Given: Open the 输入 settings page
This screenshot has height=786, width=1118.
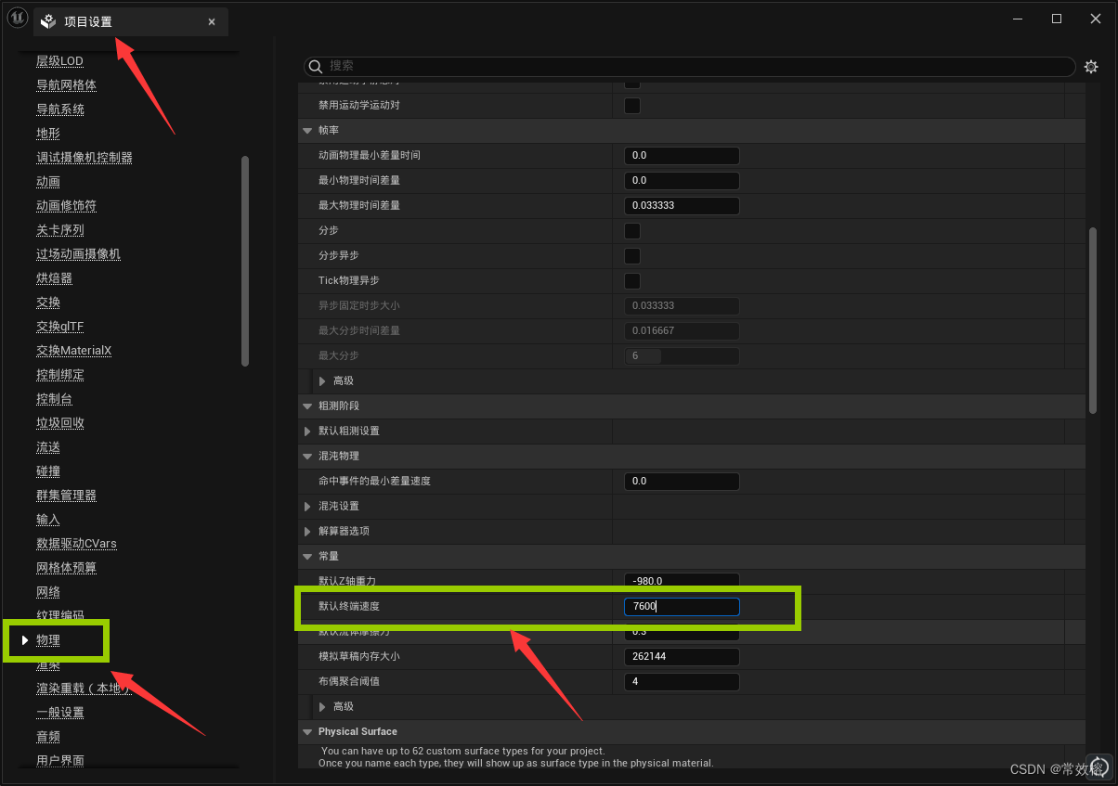Looking at the screenshot, I should [x=47, y=519].
